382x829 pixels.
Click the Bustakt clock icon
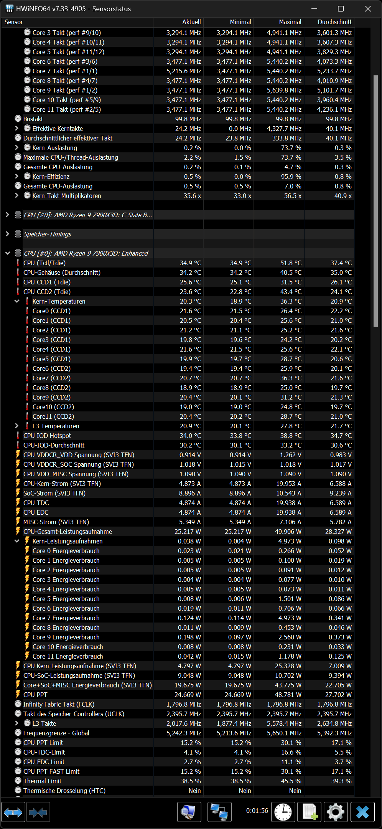coord(18,119)
